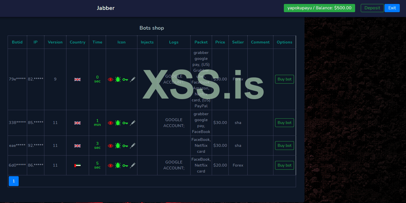Click the blue Exit button
Viewport: 406px width, 203px height.
point(392,8)
